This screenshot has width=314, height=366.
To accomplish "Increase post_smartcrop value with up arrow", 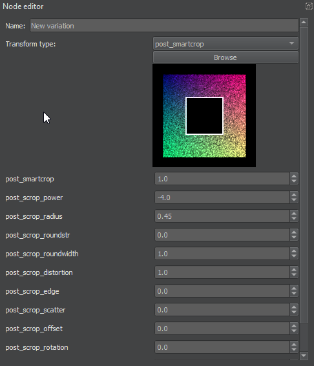I will [x=294, y=176].
